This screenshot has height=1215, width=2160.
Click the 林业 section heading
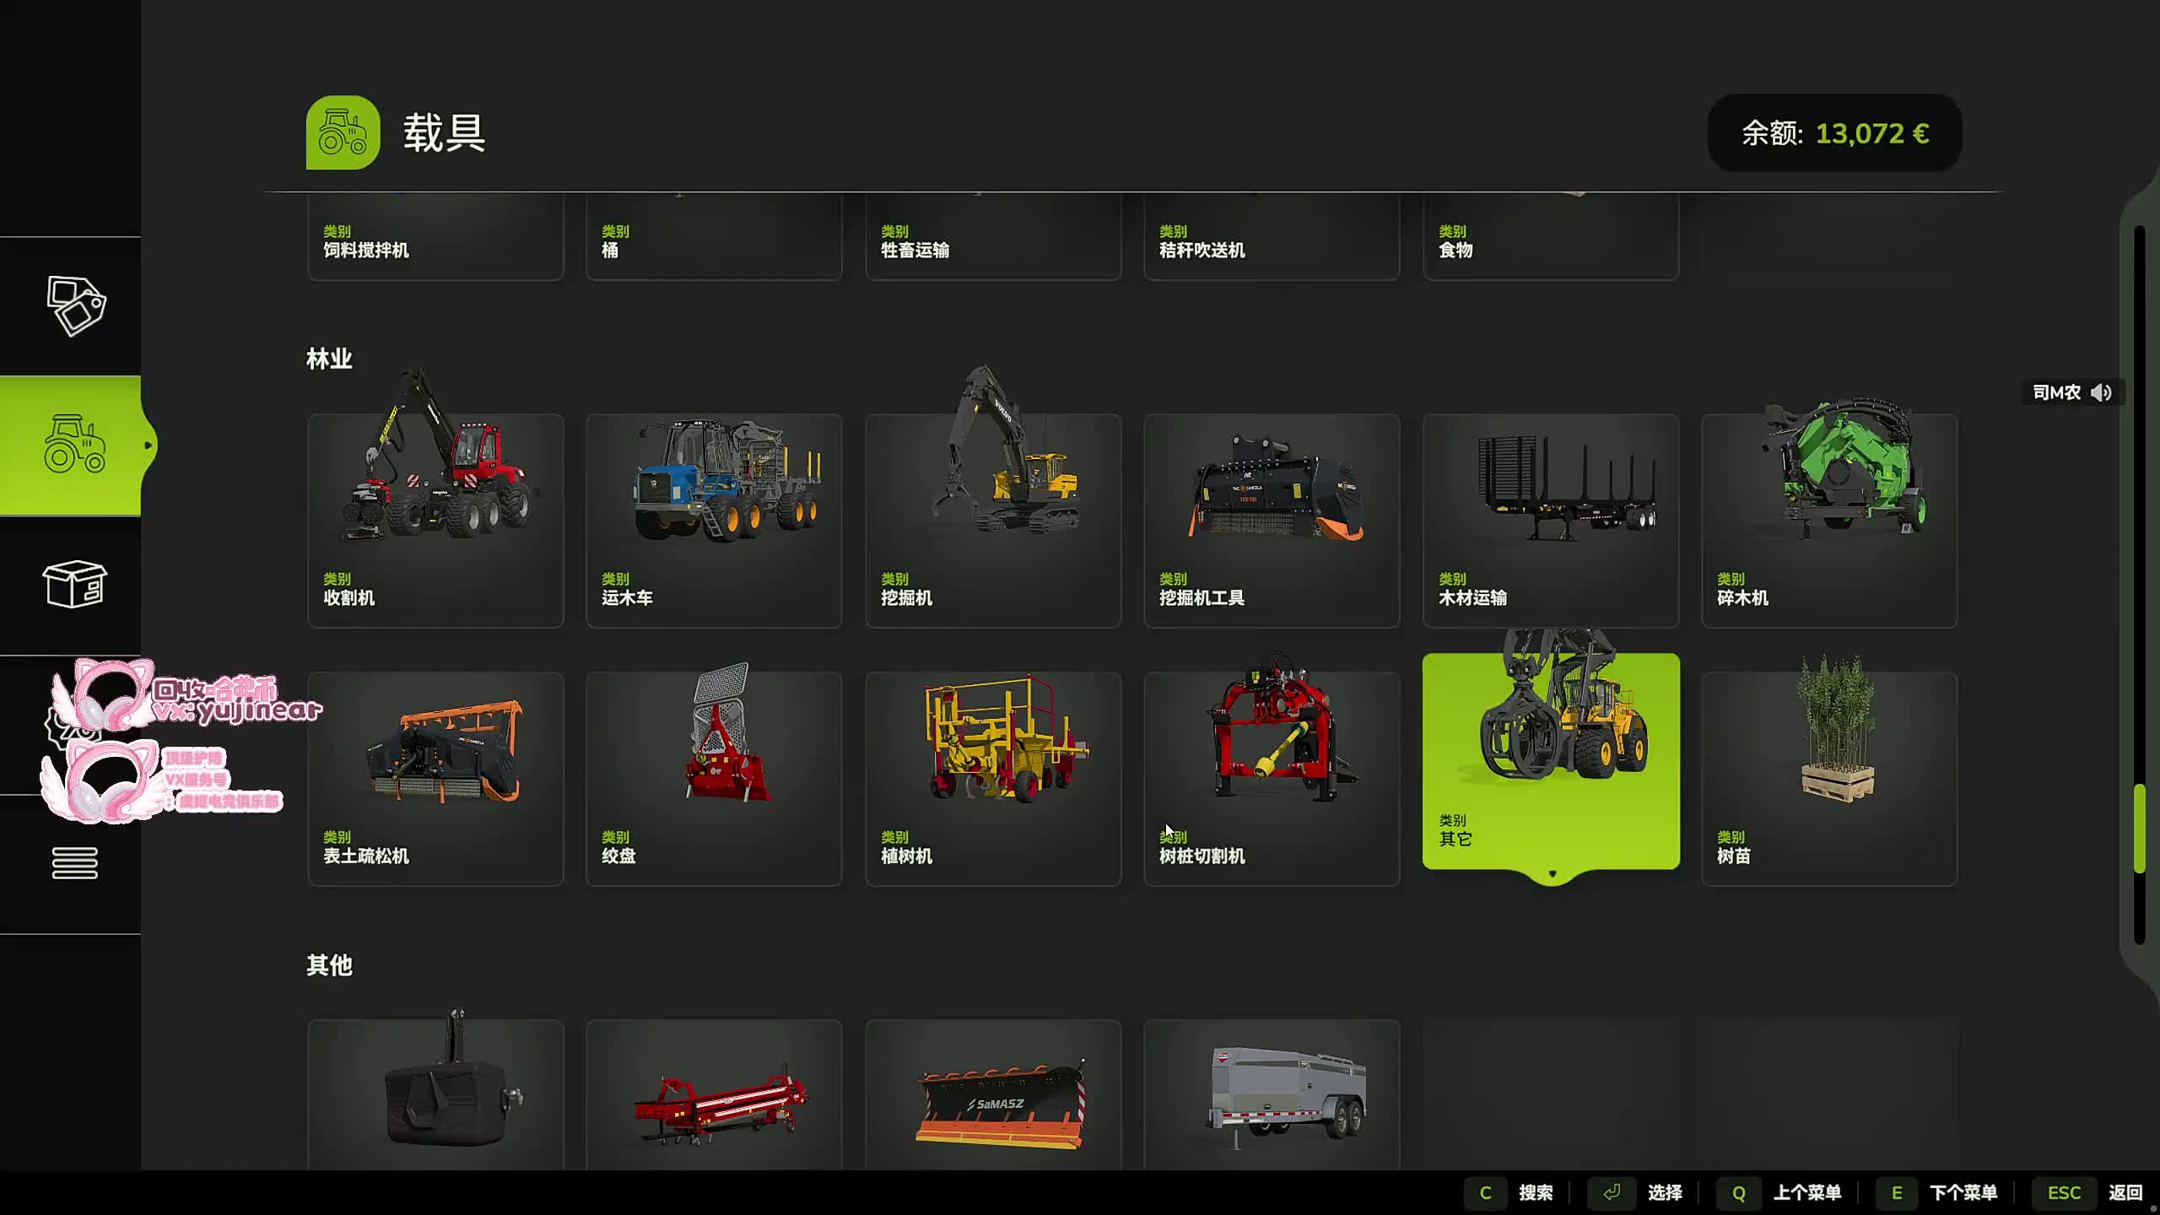pos(329,359)
